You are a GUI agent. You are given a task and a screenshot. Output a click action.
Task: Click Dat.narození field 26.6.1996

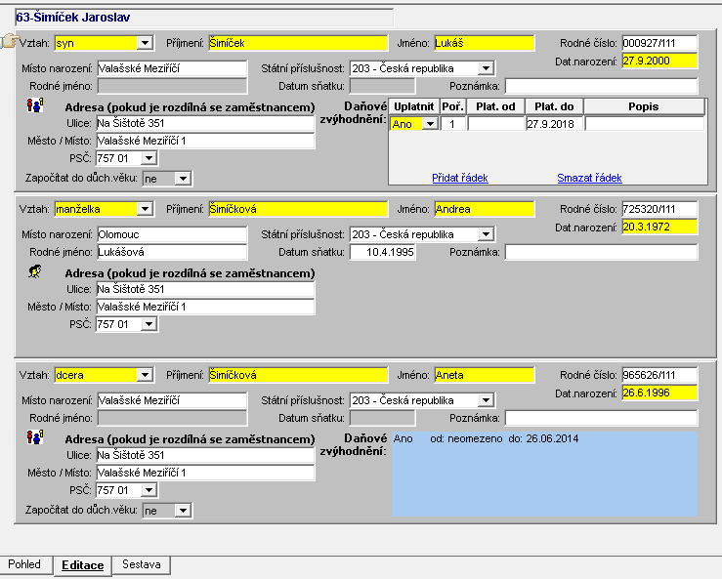(x=659, y=393)
